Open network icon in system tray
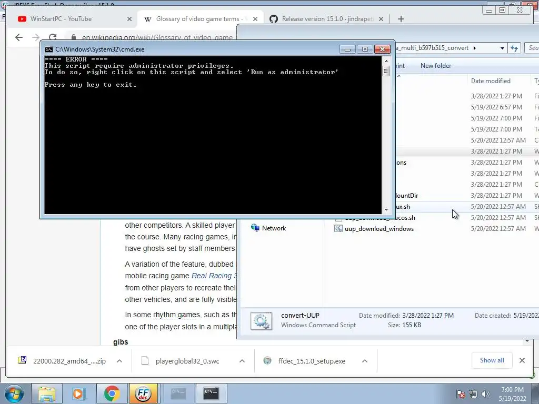The width and height of the screenshot is (539, 404). pyautogui.click(x=473, y=394)
